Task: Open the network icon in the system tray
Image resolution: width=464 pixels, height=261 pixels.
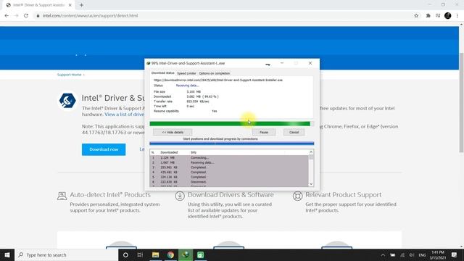Action: coord(402,255)
